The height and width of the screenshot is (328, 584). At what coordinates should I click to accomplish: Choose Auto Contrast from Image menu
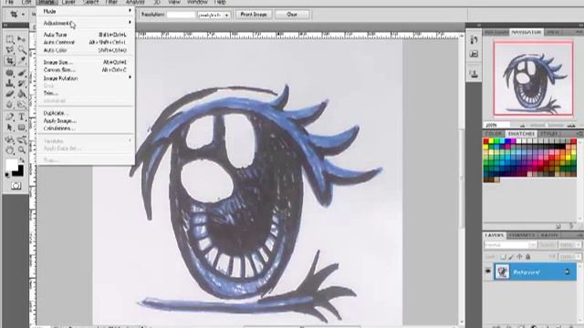[86, 43]
